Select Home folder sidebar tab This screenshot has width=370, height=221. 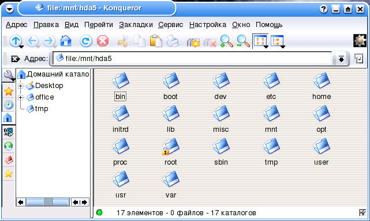pyautogui.click(x=8, y=117)
